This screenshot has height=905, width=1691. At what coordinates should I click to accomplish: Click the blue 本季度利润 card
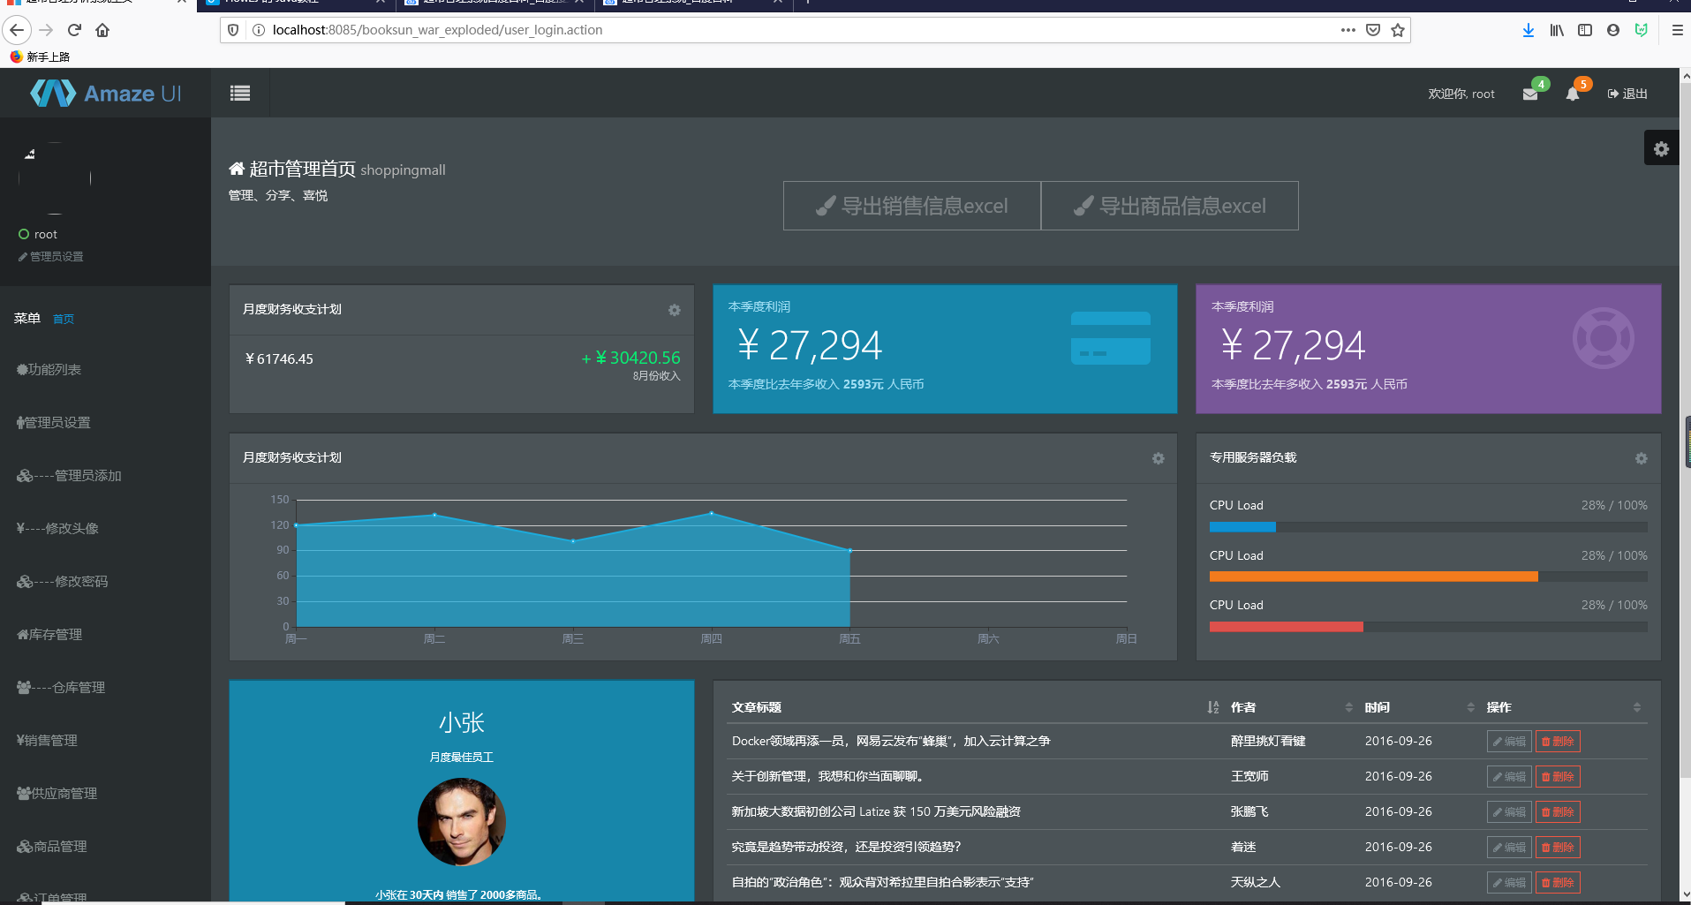pyautogui.click(x=945, y=349)
